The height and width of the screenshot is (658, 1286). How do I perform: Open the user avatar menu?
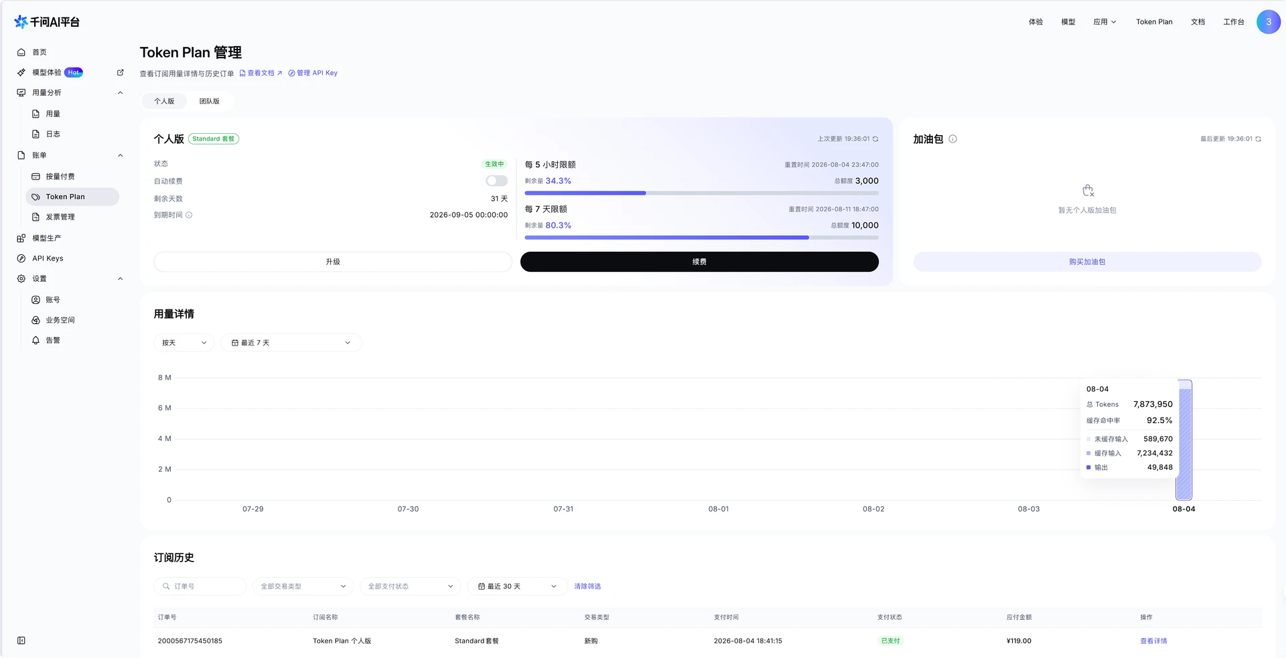click(1268, 22)
